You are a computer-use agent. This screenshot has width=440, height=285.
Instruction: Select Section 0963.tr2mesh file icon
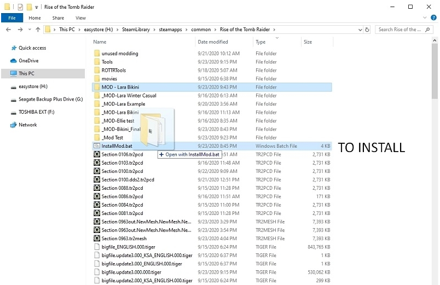[x=97, y=239]
